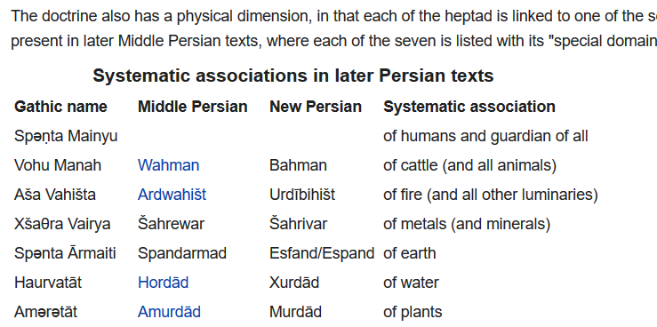Click the Xšaθra Vairya cell
This screenshot has height=327, width=657.
tap(62, 224)
